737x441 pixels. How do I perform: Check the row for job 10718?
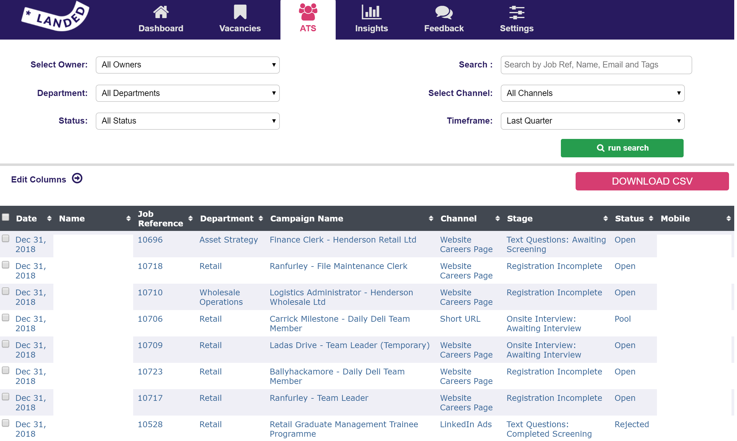click(x=6, y=265)
